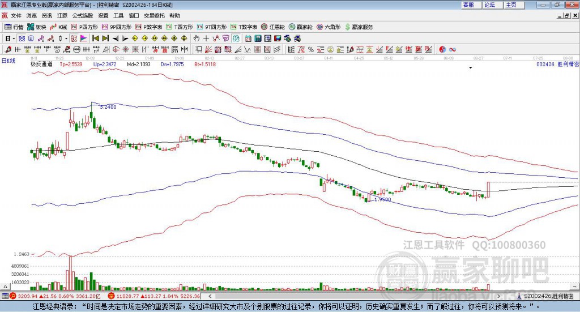Open the 六角形 hexagon tool

pos(329,27)
